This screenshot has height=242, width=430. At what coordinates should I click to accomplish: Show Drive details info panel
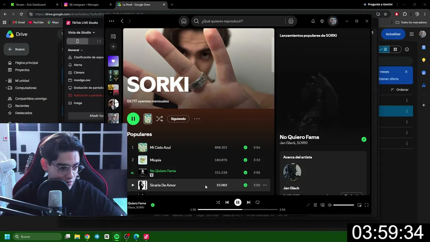[407, 49]
